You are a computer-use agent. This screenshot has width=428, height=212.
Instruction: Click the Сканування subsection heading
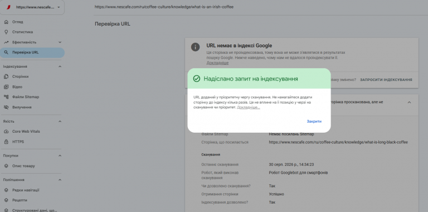[x=211, y=155]
